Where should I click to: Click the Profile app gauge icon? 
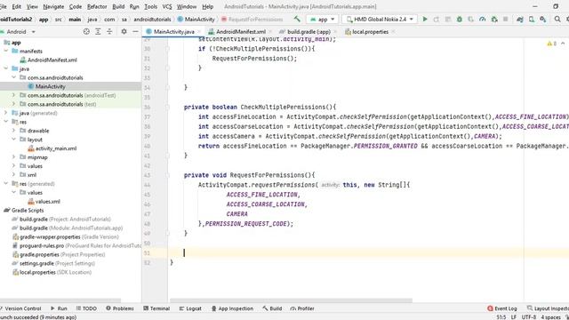(482, 20)
